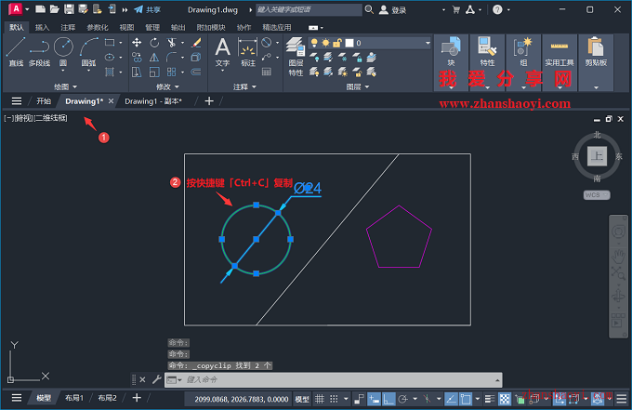Switch to the 参数化 ribbon tab
The width and height of the screenshot is (632, 410).
point(98,27)
